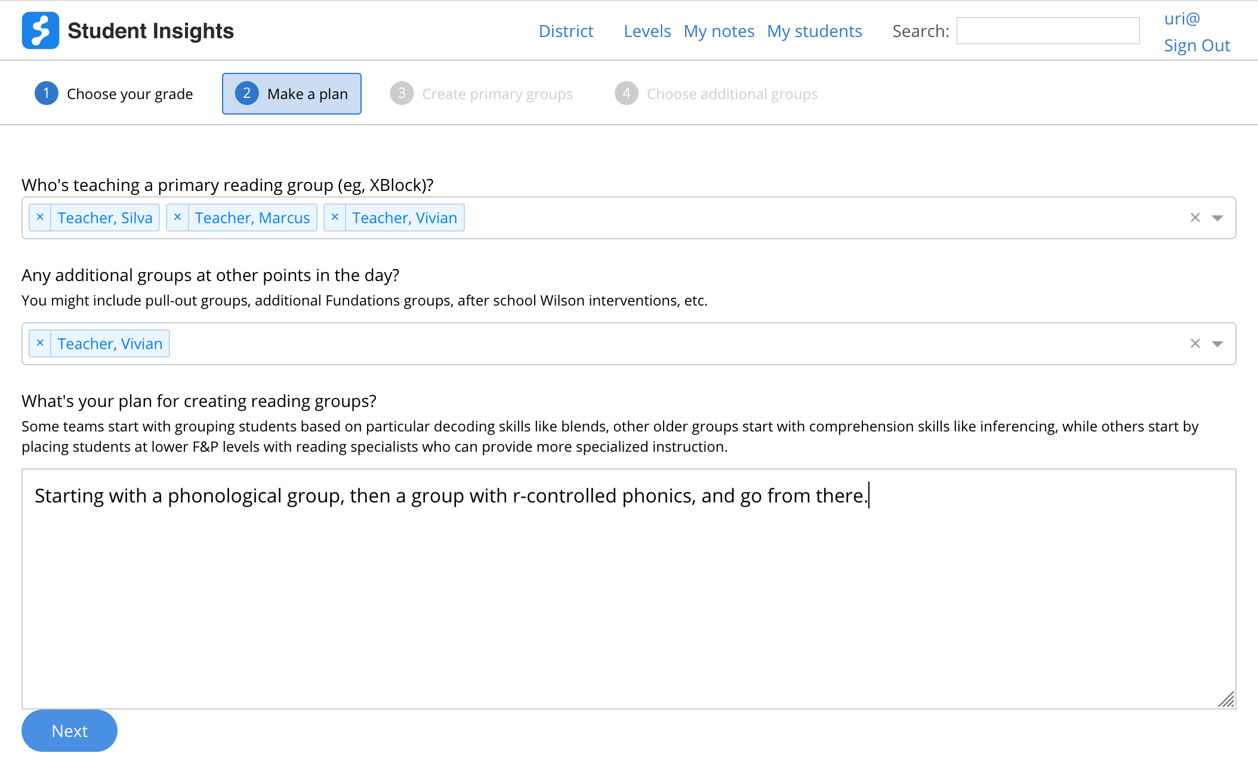This screenshot has height=765, width=1258.
Task: Remove Teacher, Vivian from primary reading group
Action: coord(335,217)
